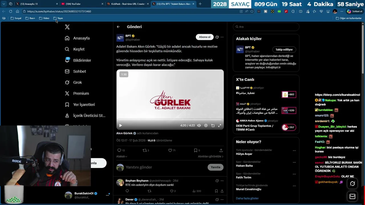The width and height of the screenshot is (365, 205).
Task: Mute the video with the volume icon
Action: 199,126
